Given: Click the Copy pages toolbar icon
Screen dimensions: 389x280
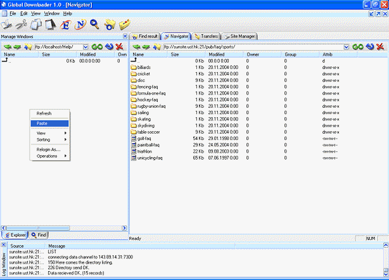Looking at the screenshot, I should click(x=36, y=25).
